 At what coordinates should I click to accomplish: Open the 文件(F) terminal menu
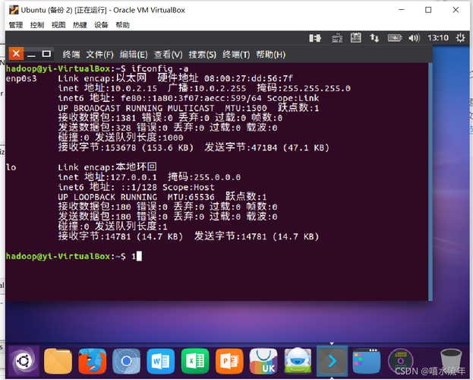[x=99, y=54]
